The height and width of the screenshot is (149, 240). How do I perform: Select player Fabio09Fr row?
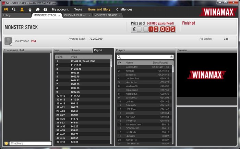pyautogui.click(x=144, y=105)
